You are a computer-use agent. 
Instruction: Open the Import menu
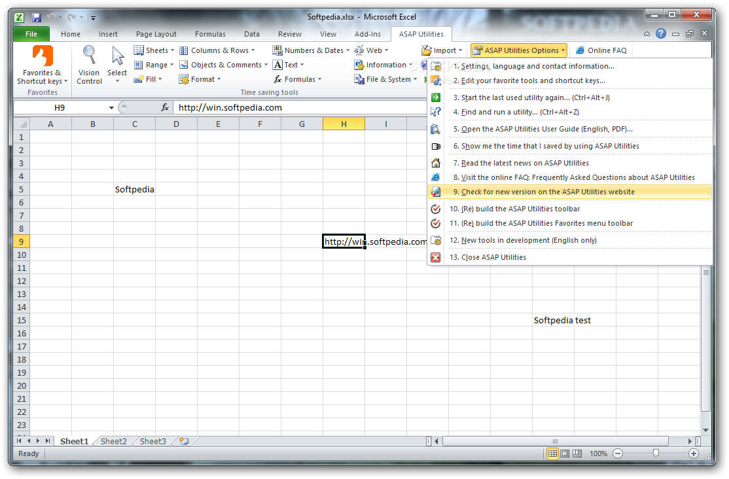coord(442,50)
